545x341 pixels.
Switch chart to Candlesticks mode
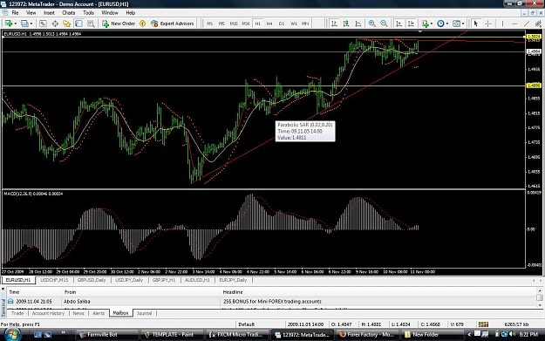(346, 24)
